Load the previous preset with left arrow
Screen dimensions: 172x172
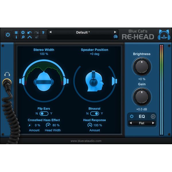tap(50, 32)
